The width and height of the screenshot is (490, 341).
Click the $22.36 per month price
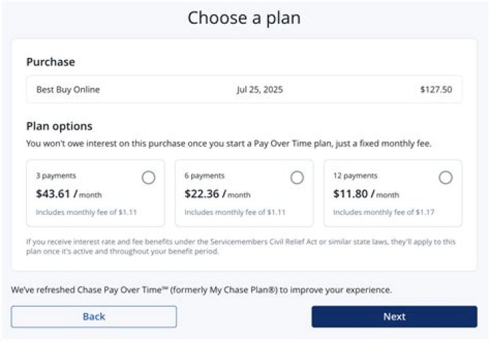coord(217,194)
